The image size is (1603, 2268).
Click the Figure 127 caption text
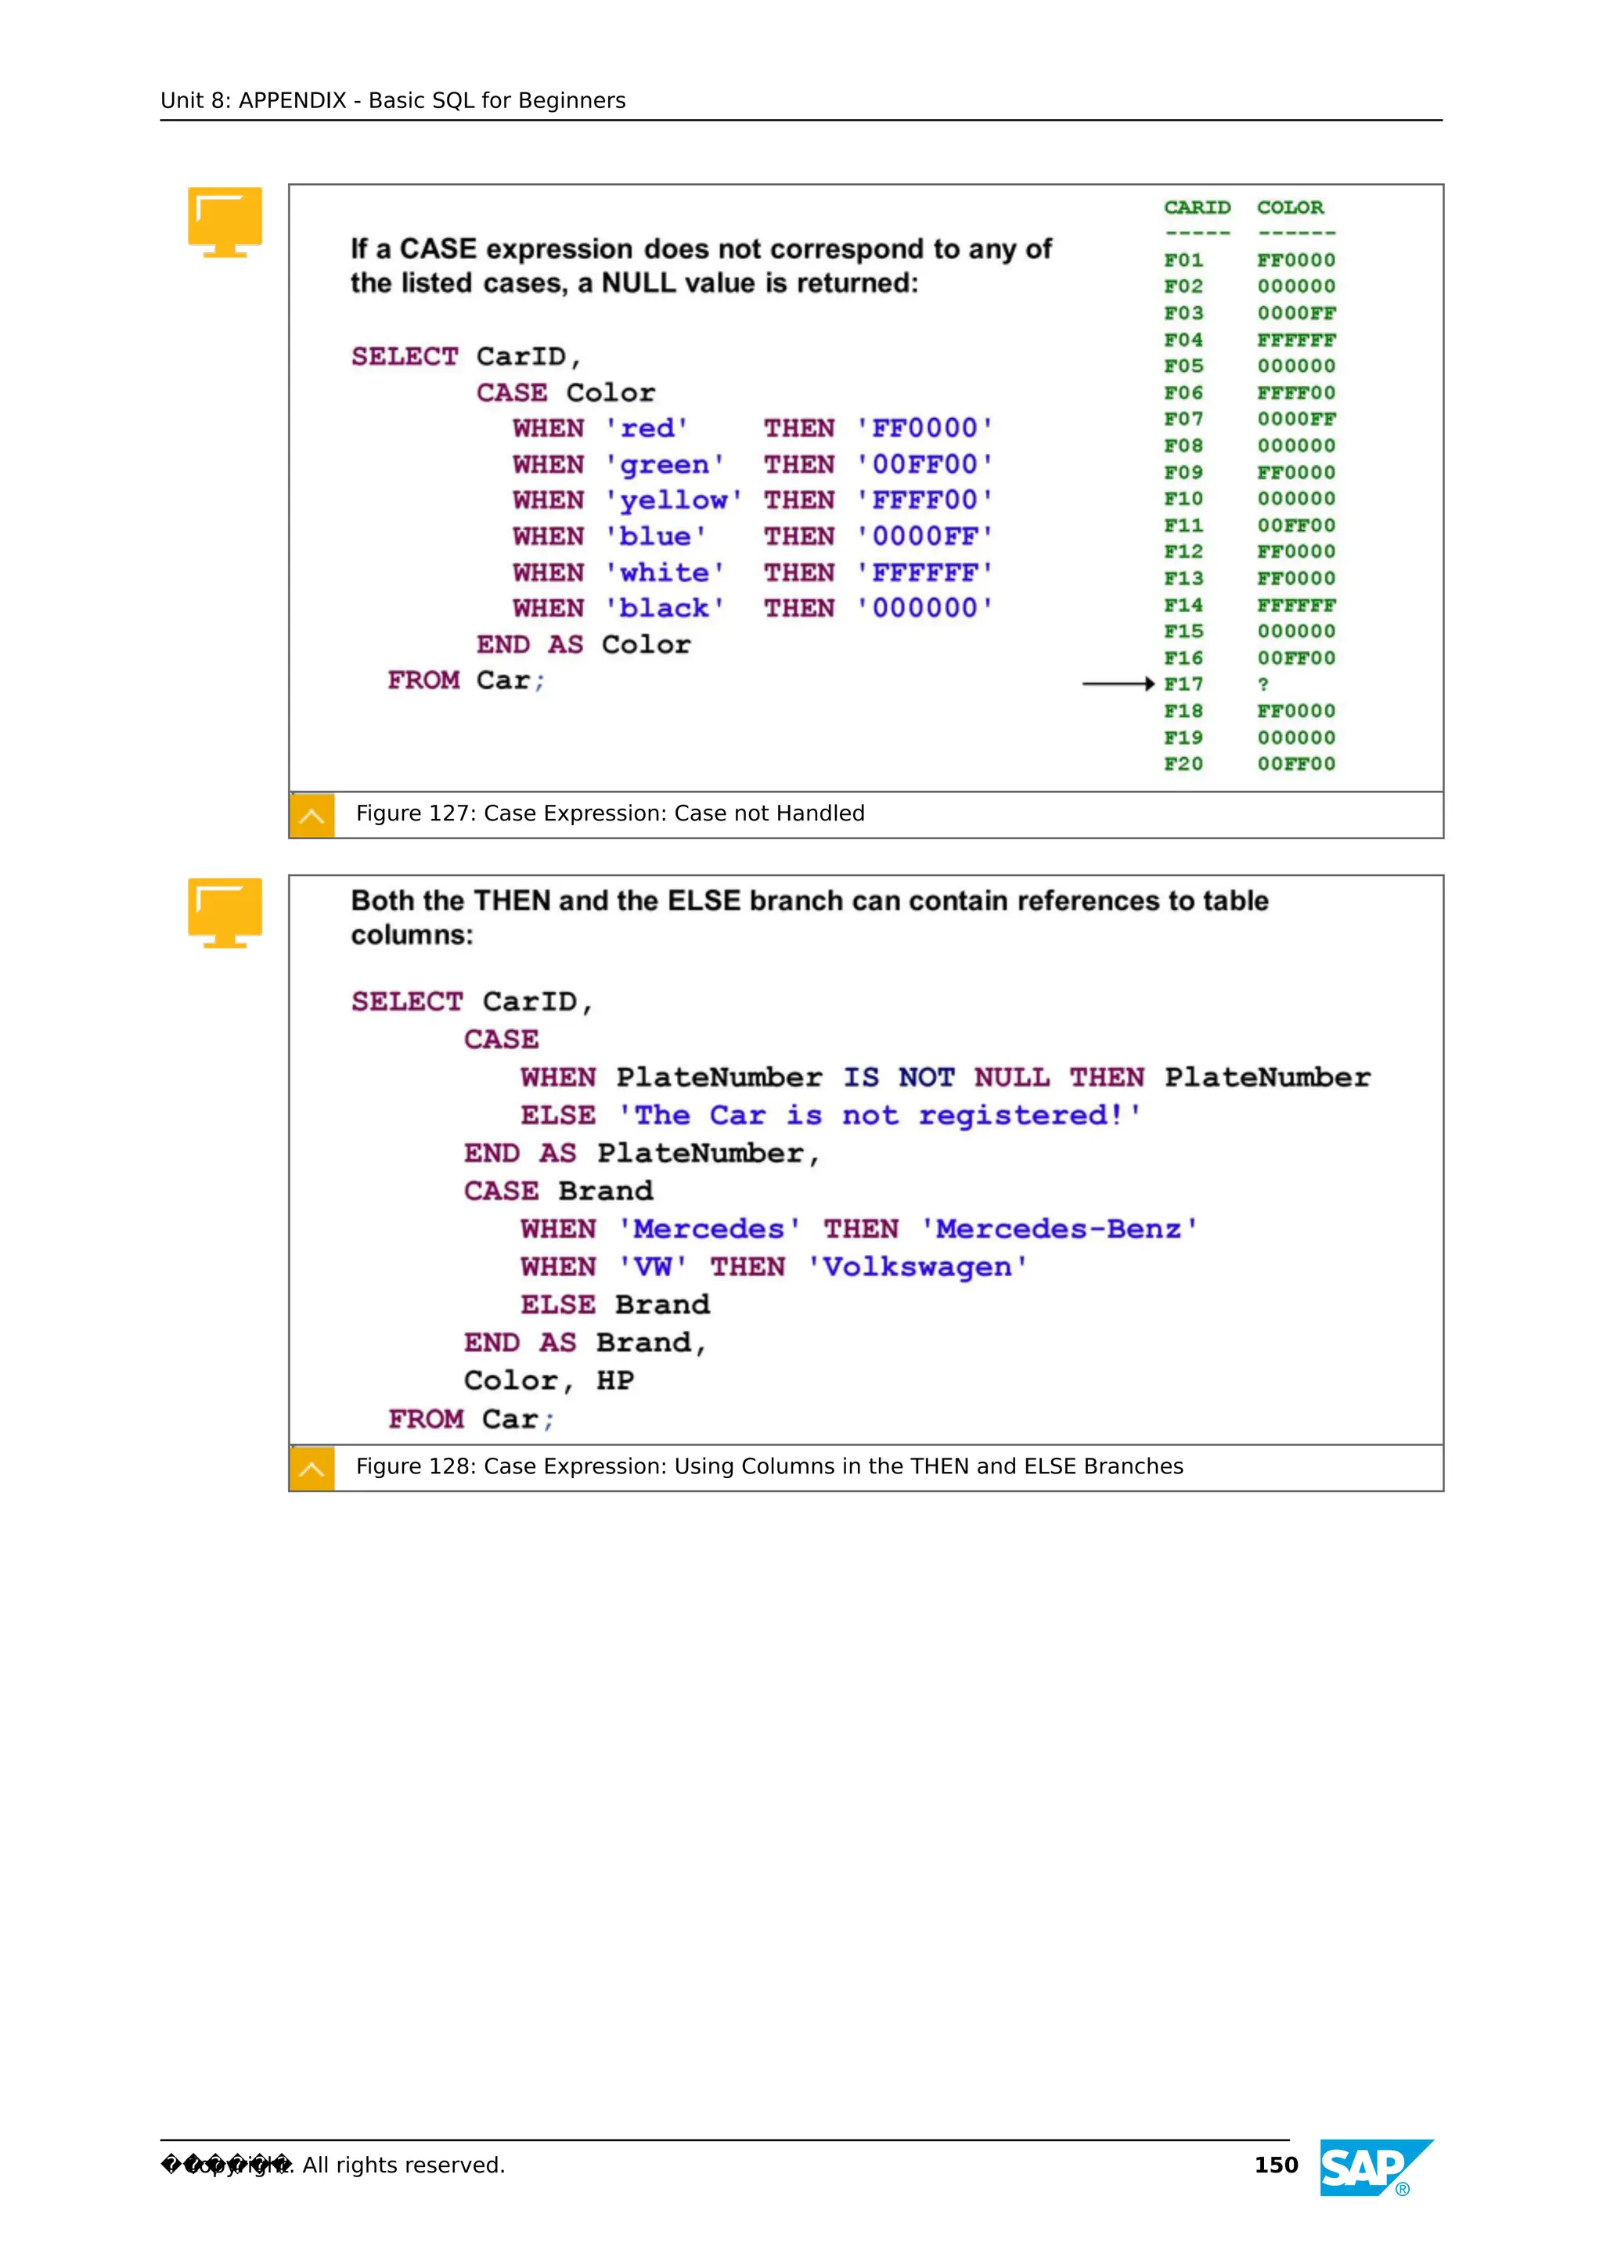point(610,814)
